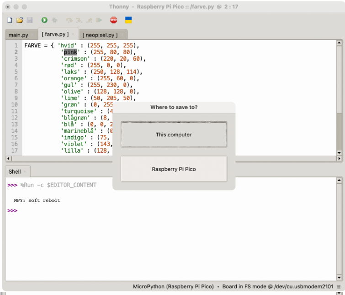Save file with the floppy disk icon
Image resolution: width=345 pixels, height=295 pixels.
tap(30, 20)
